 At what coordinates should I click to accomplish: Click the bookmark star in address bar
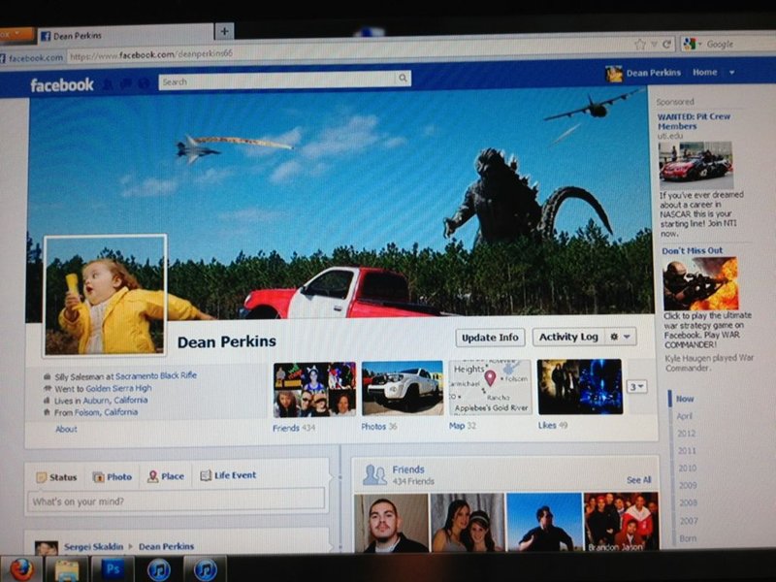tap(640, 45)
